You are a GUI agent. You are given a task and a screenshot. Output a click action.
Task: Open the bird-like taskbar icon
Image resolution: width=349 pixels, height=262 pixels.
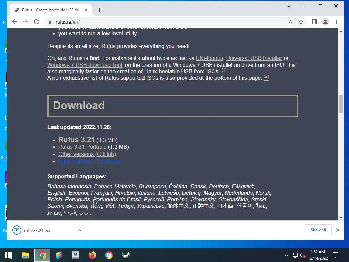[x=125, y=255]
